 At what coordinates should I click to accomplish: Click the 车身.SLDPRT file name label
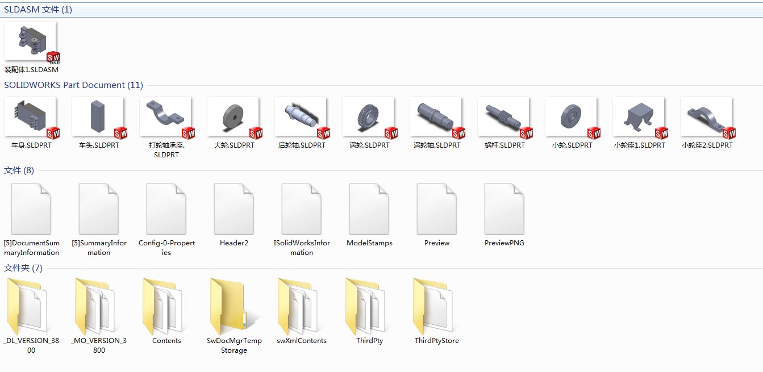point(31,145)
